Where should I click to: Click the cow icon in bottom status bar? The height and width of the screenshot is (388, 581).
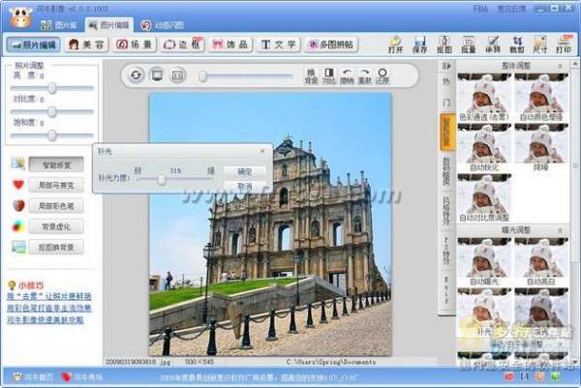point(17,377)
